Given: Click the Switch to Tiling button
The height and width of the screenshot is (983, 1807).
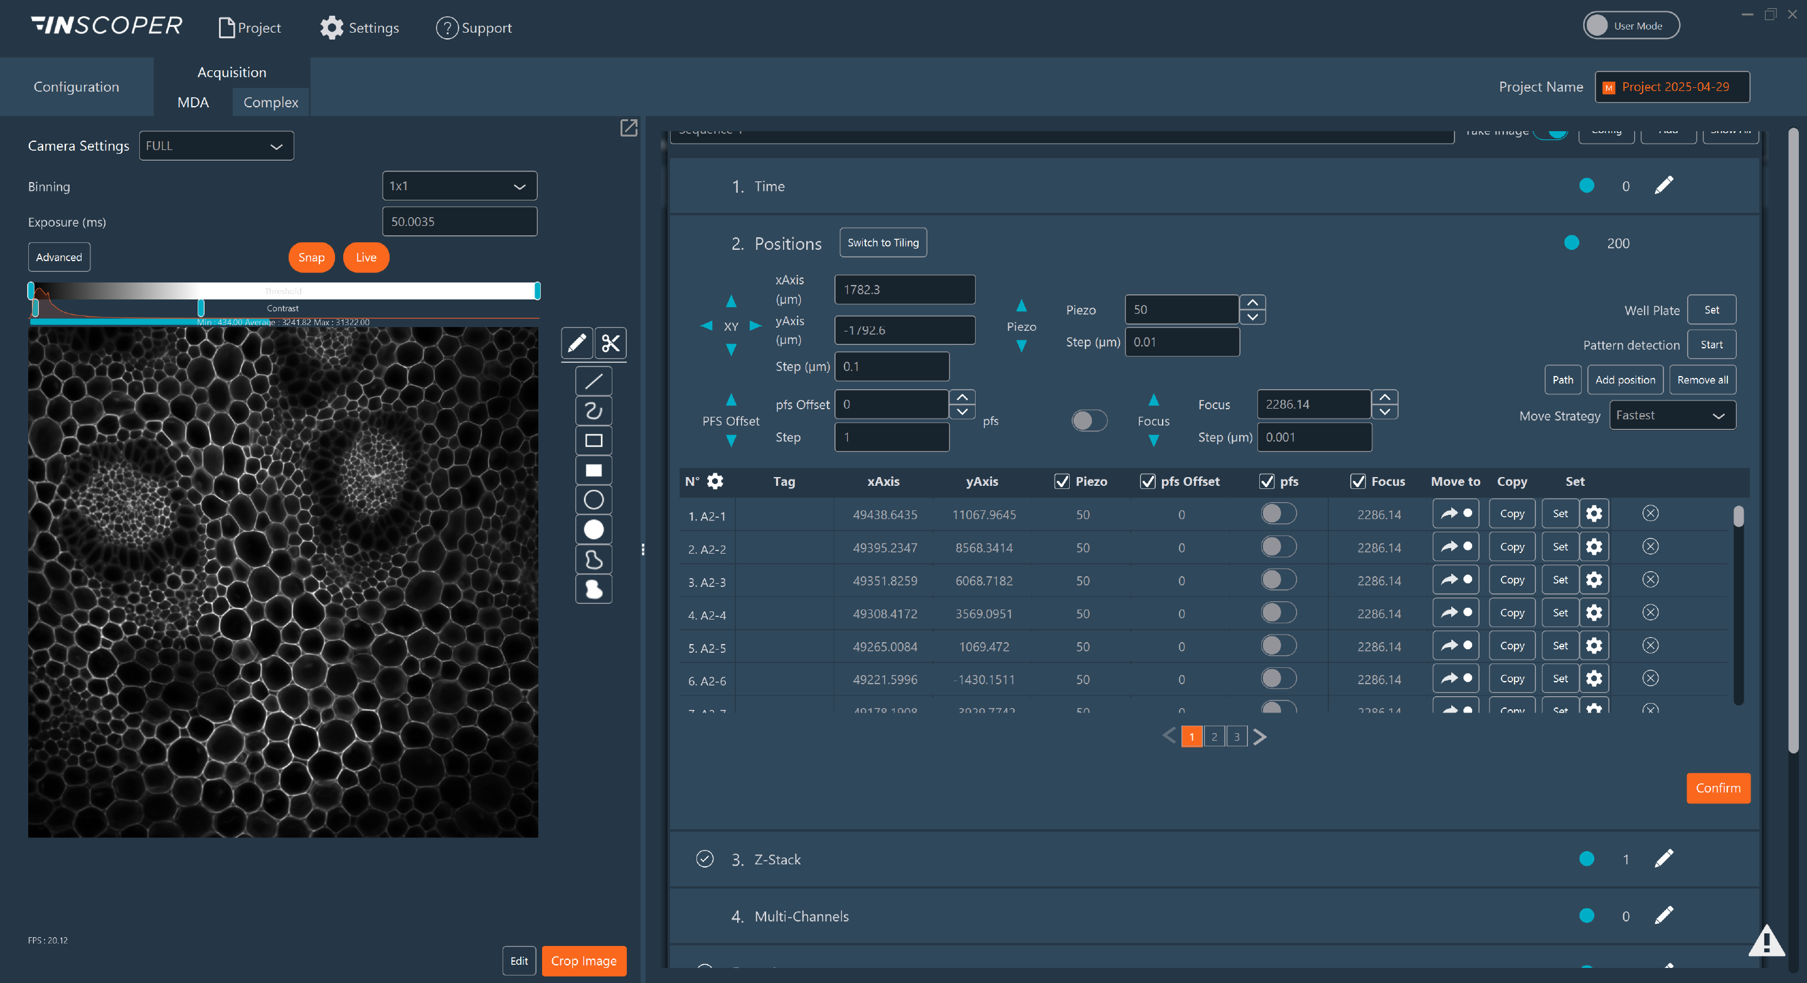Looking at the screenshot, I should coord(882,243).
